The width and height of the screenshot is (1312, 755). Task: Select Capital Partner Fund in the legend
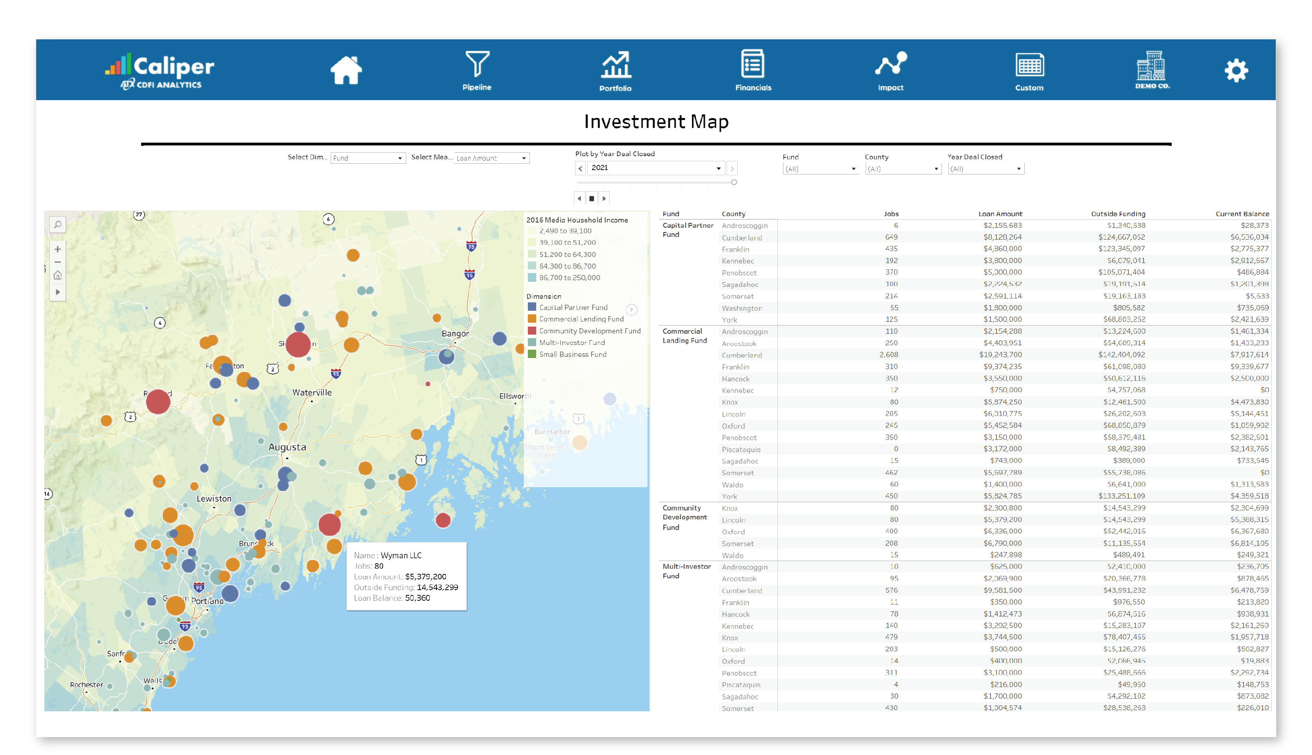point(573,307)
